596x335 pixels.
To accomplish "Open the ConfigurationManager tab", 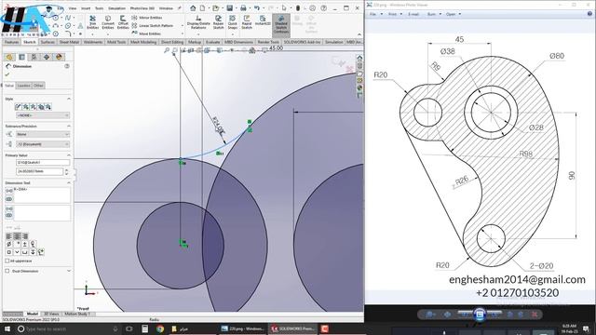I will tap(34, 57).
